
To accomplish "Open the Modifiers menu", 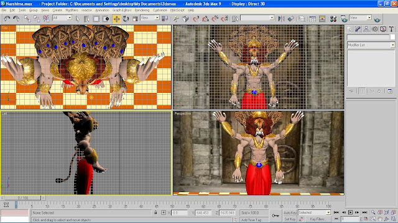I will click(x=72, y=10).
